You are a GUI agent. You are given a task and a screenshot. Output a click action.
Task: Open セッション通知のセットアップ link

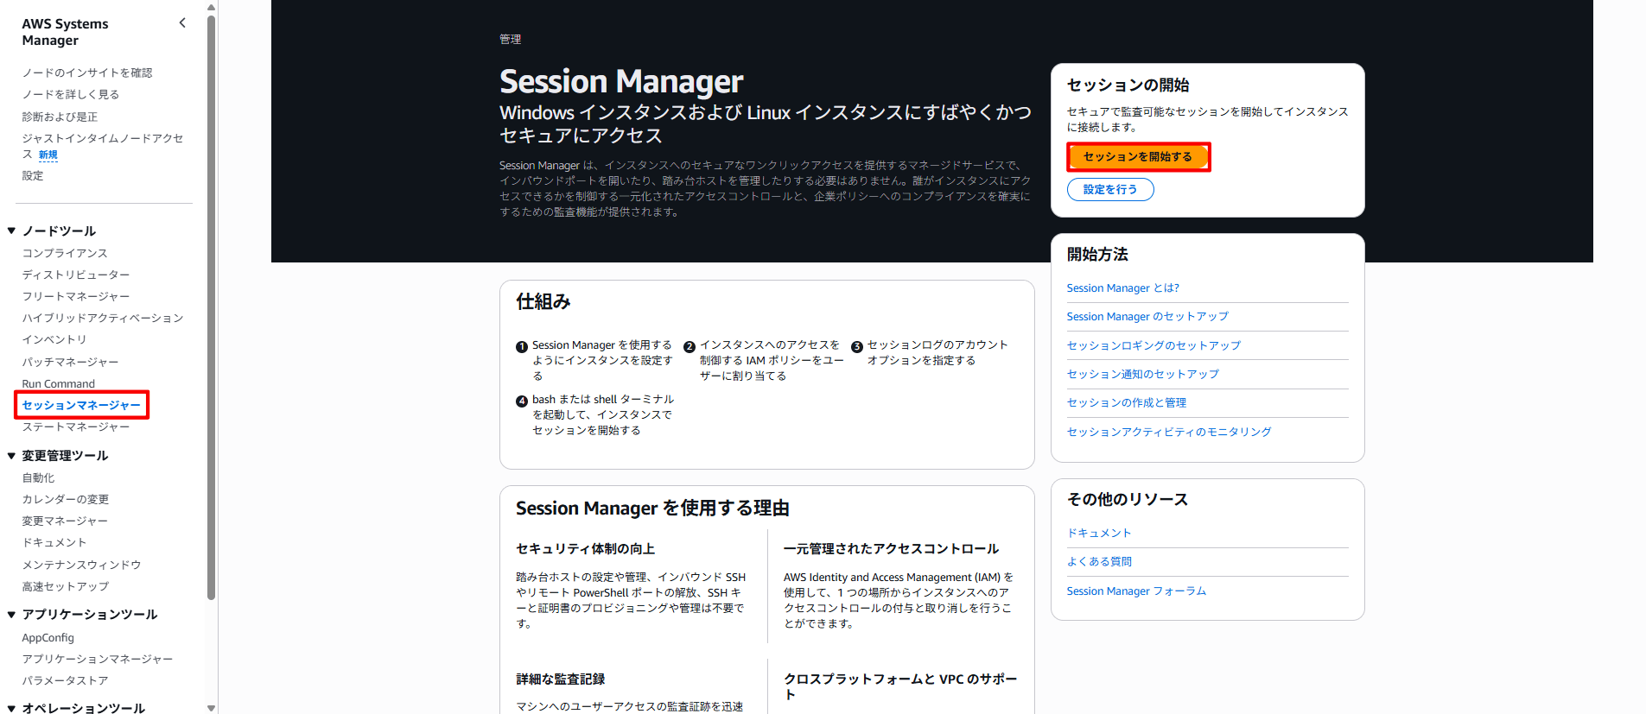coord(1142,374)
